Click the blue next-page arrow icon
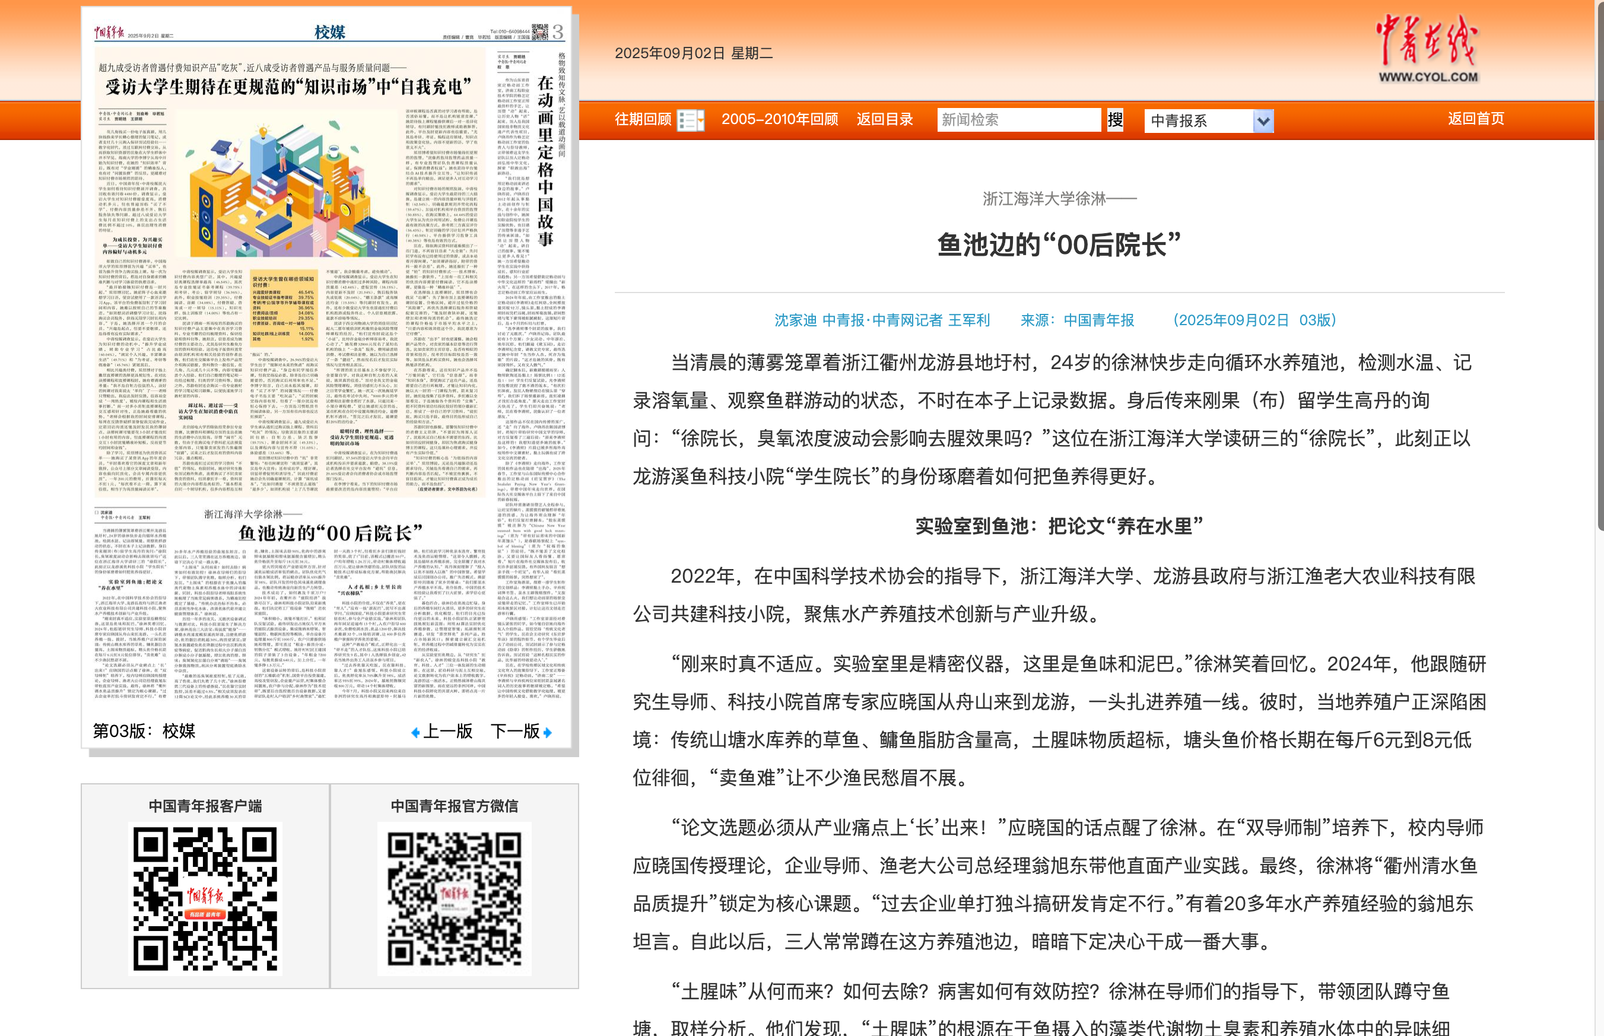 point(547,733)
